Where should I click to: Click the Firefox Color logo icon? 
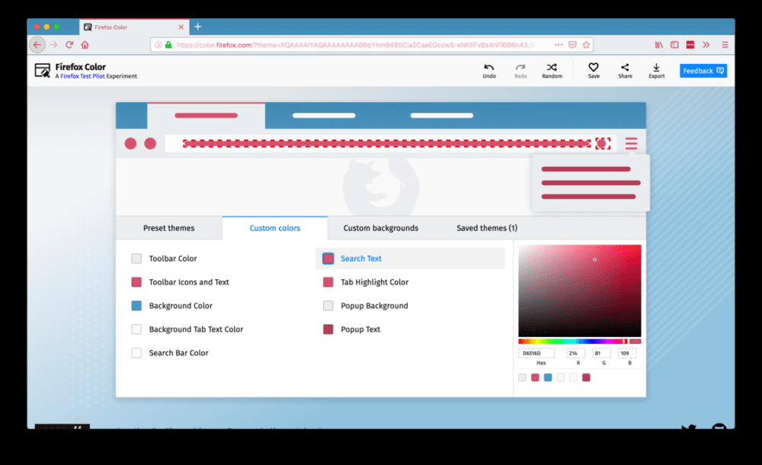42,71
